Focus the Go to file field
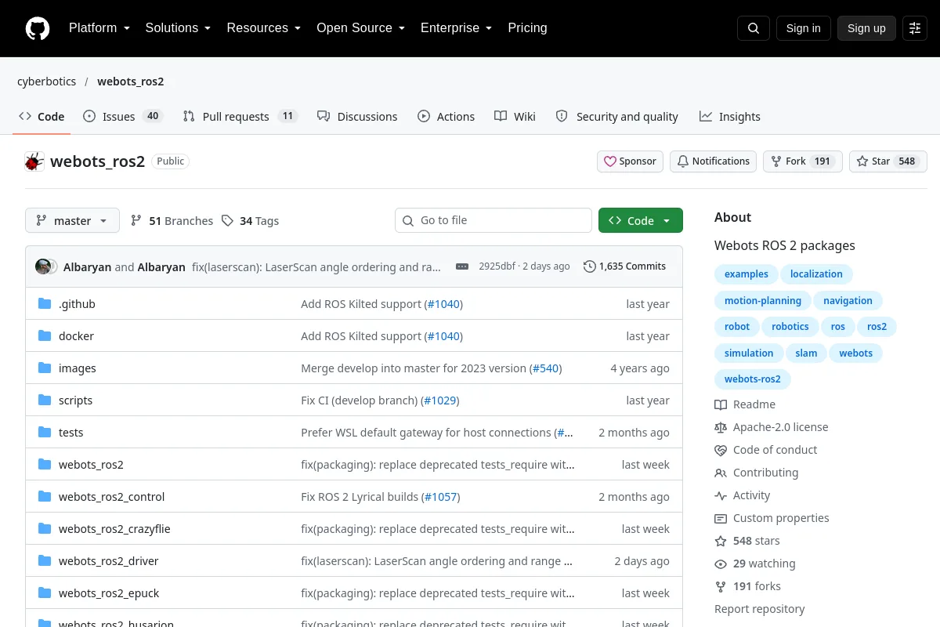The image size is (940, 627). 493,220
